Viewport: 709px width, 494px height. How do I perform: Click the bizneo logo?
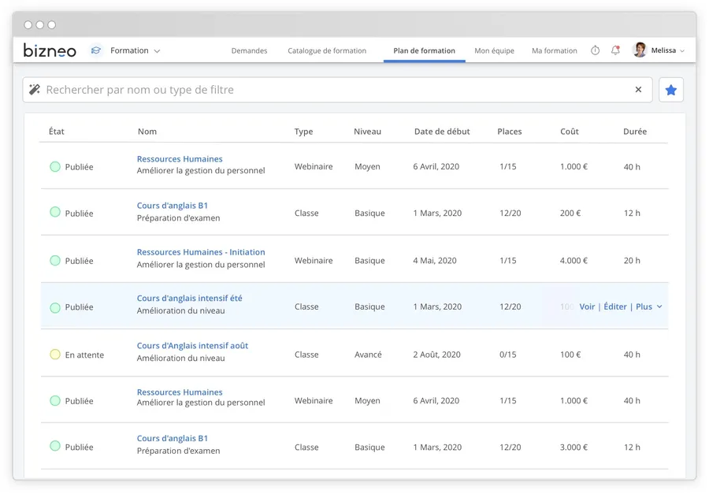(x=50, y=50)
